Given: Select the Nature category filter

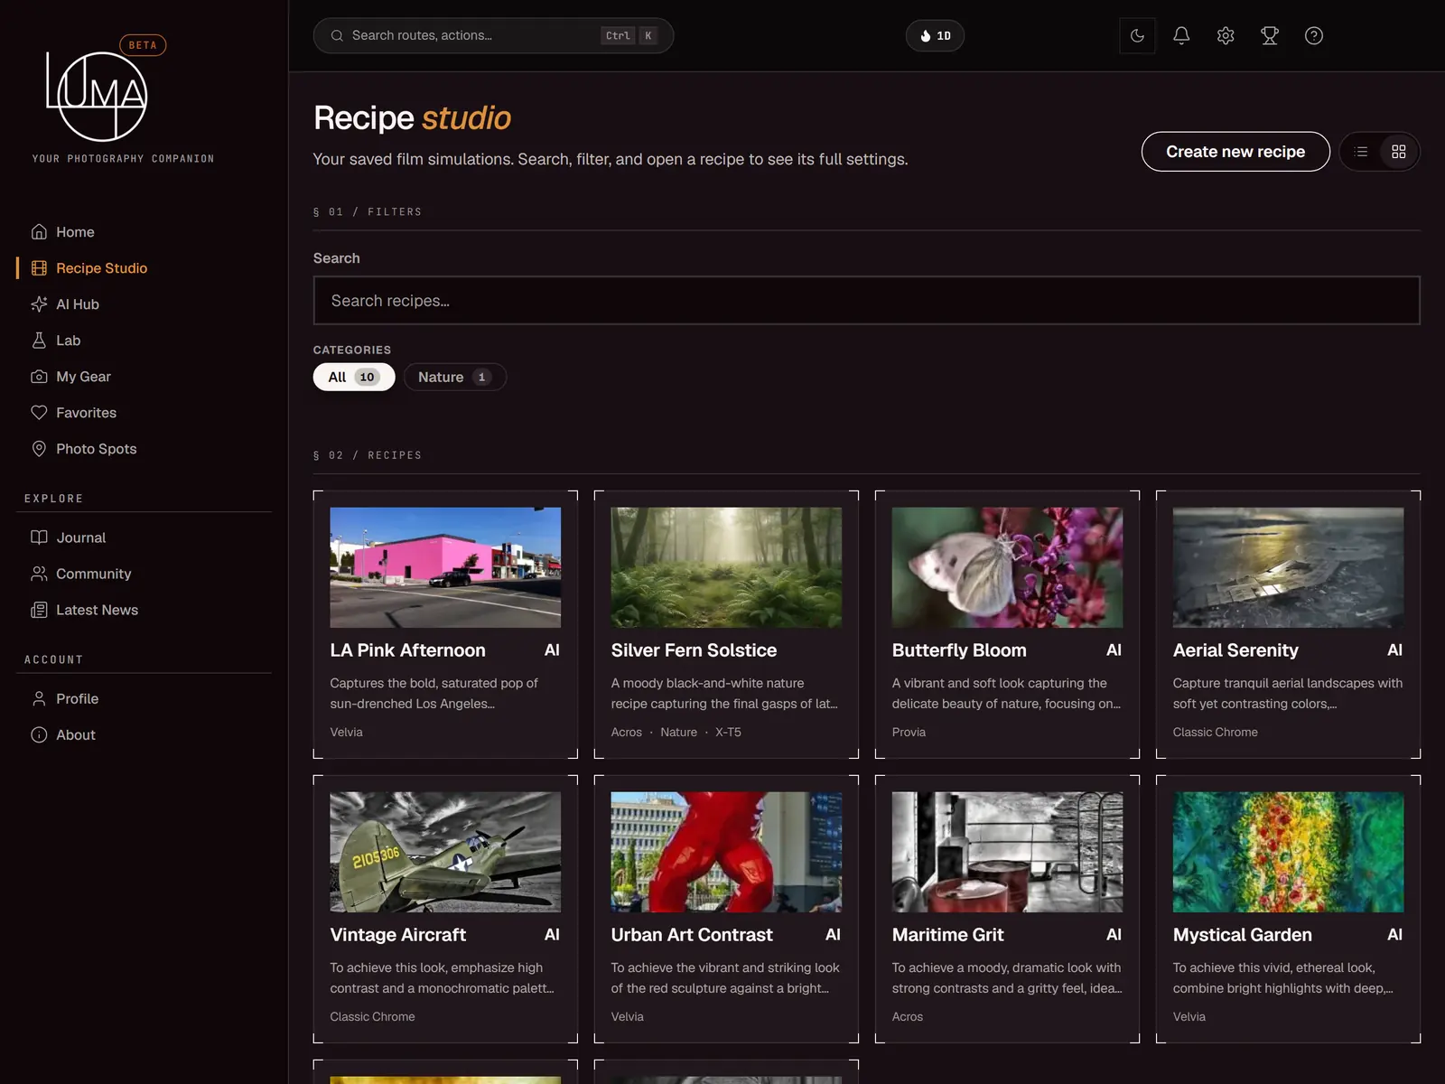Looking at the screenshot, I should click(455, 377).
